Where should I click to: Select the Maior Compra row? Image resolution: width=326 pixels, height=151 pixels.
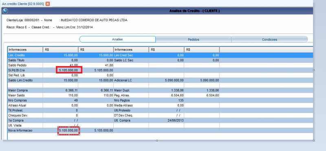tap(160, 90)
